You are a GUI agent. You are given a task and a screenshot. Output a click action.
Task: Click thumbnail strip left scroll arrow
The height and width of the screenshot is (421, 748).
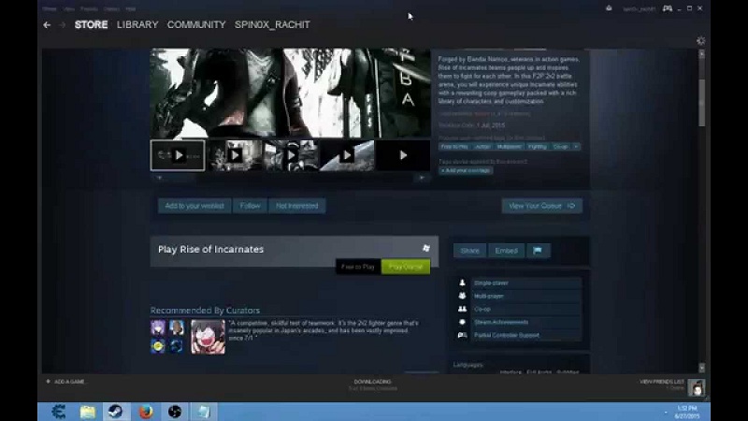(x=159, y=178)
